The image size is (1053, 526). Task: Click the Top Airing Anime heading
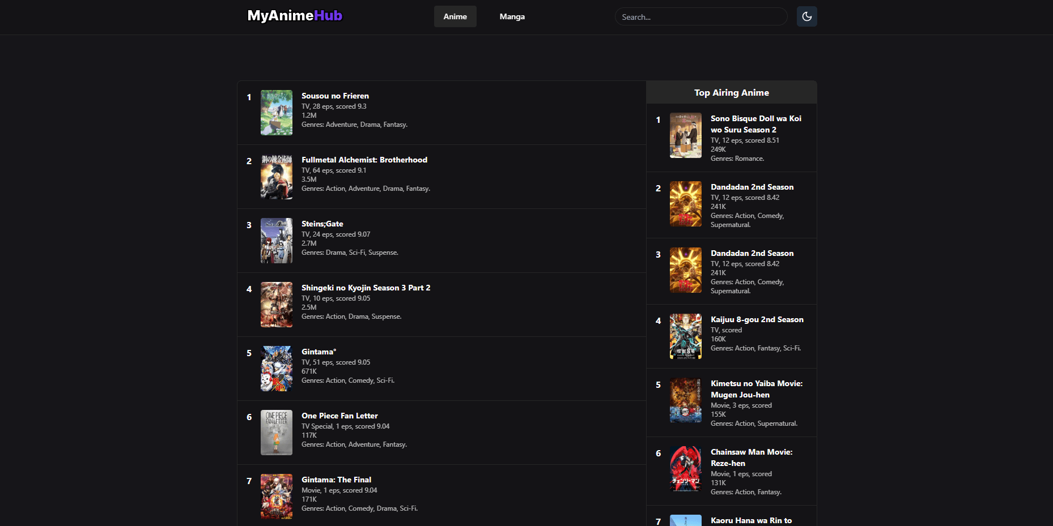click(731, 92)
